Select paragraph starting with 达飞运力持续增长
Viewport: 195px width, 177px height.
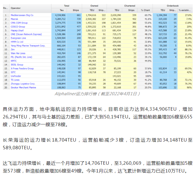98,167
